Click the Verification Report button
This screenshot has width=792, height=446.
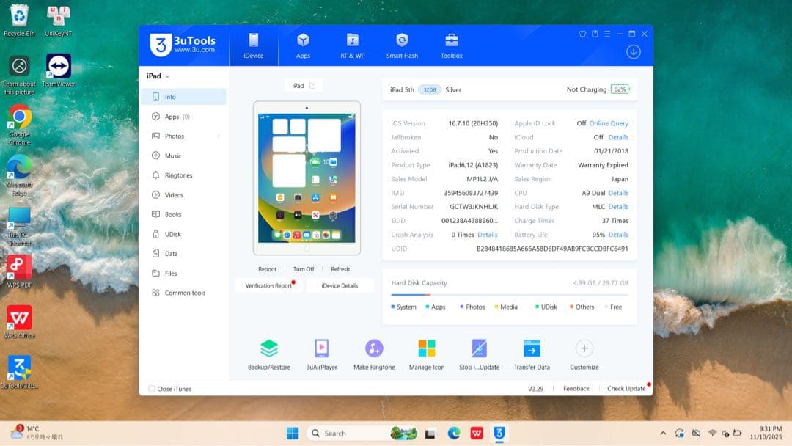click(x=268, y=285)
